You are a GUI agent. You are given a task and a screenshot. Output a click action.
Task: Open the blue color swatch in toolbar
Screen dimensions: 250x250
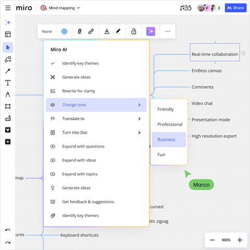click(x=64, y=31)
